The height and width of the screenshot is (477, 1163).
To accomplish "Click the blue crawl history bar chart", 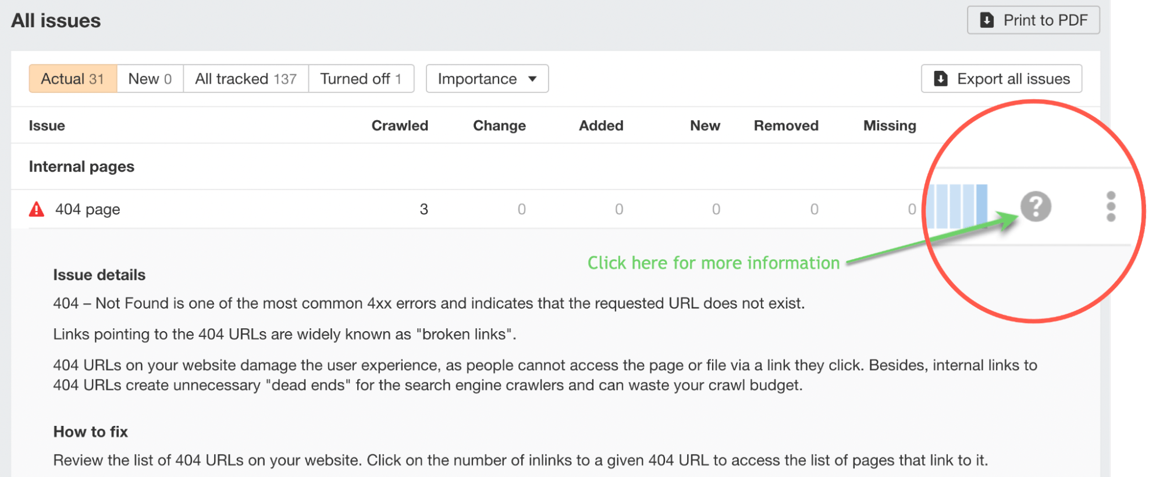I will [957, 206].
